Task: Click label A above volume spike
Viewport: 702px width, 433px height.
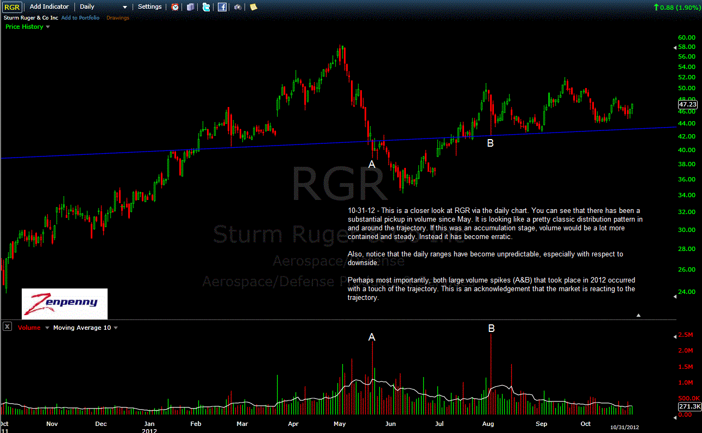Action: point(372,337)
